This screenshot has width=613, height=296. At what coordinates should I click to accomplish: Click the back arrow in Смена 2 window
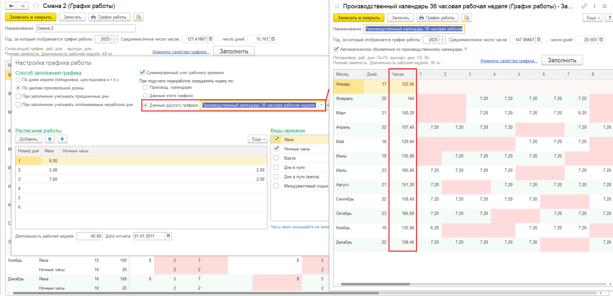[11, 6]
